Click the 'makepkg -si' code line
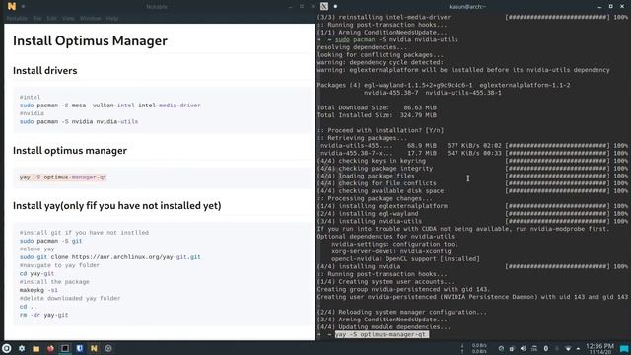 [x=38, y=290]
